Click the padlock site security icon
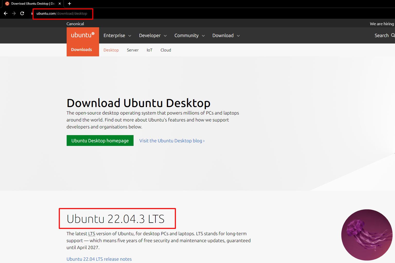Viewport: 395px width, 263px height. click(32, 13)
